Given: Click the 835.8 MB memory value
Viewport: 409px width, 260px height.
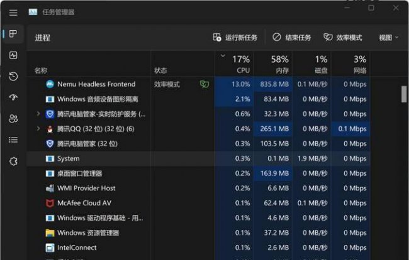Looking at the screenshot, I should pyautogui.click(x=273, y=84).
